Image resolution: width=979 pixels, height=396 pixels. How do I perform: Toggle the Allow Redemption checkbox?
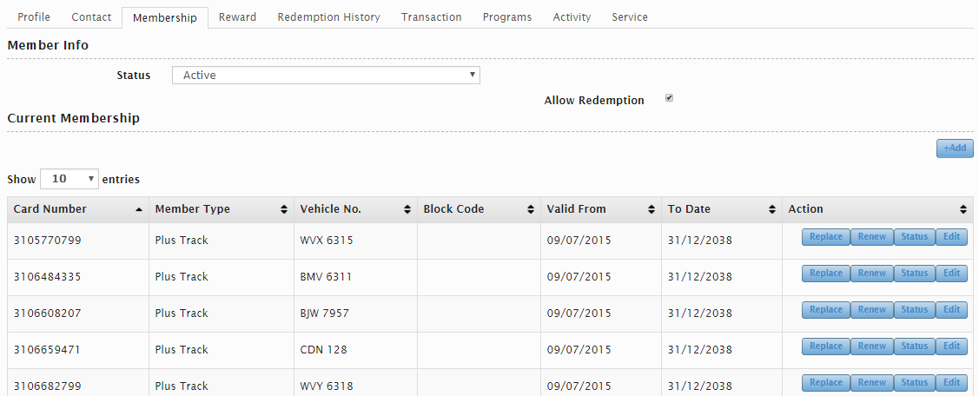tap(669, 98)
